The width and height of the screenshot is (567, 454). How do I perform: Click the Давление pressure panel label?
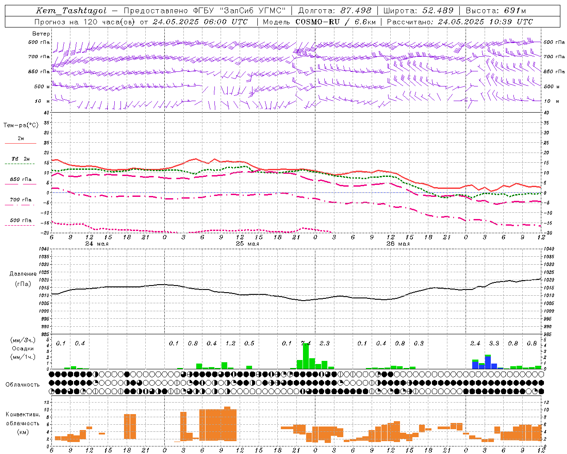click(x=23, y=274)
